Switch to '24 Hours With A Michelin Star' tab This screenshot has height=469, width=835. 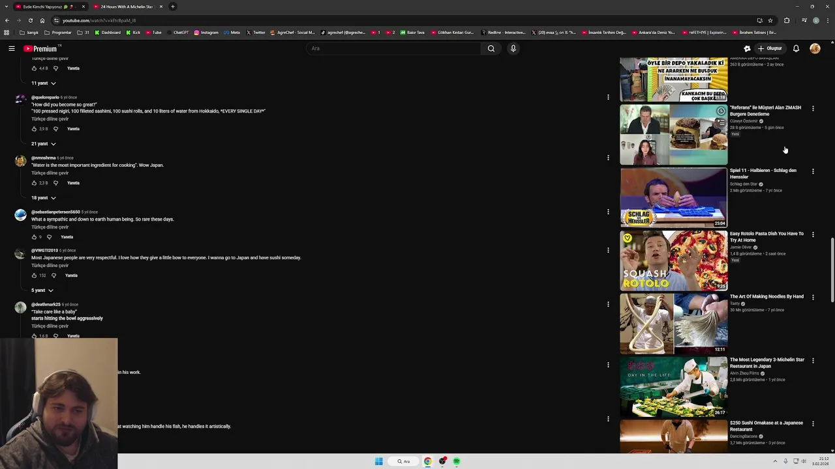pos(128,7)
